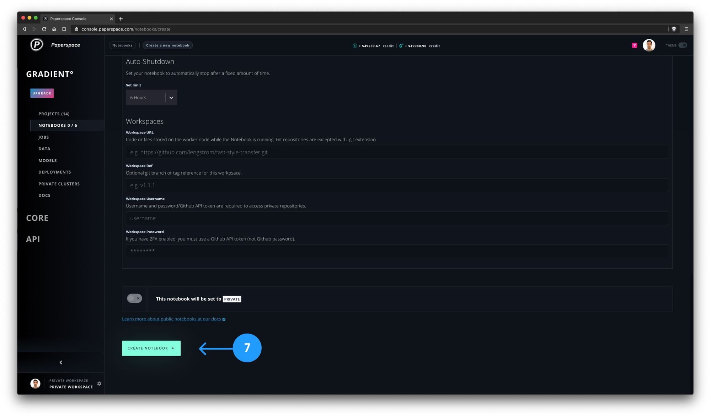
Task: Bookmark page with bookmark icon
Action: (64, 29)
